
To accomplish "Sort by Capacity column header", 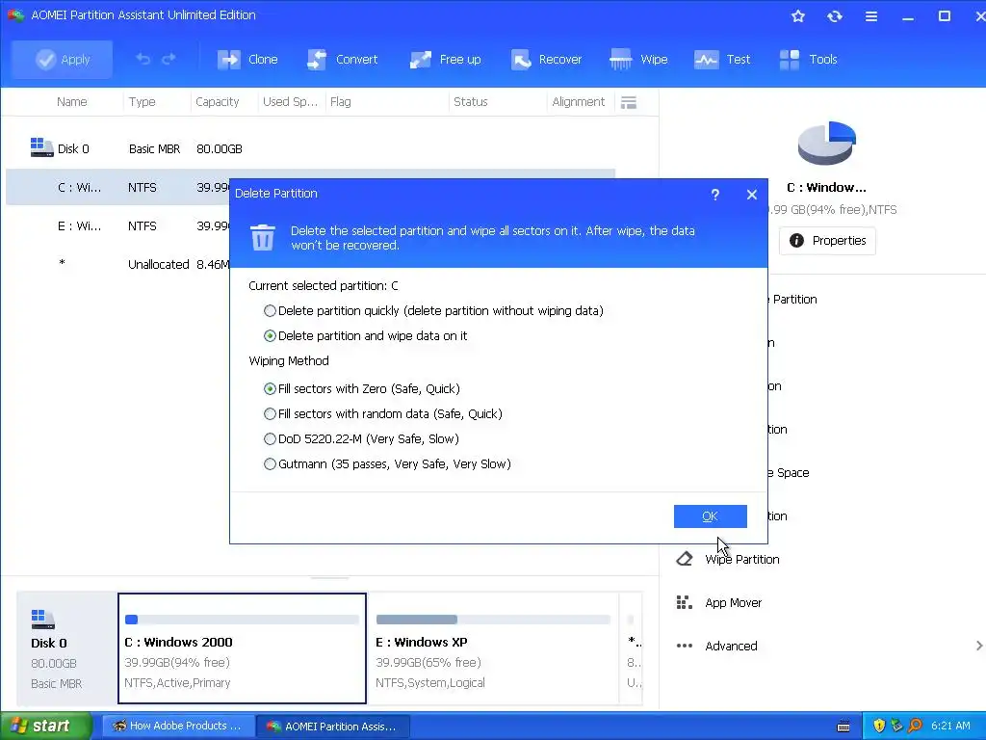I will click(x=217, y=102).
